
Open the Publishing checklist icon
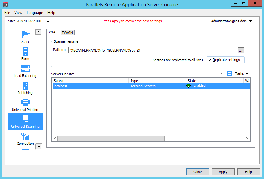pyautogui.click(x=25, y=85)
